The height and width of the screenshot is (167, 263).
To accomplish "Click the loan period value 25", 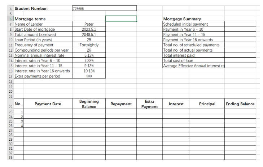I will [x=89, y=40].
